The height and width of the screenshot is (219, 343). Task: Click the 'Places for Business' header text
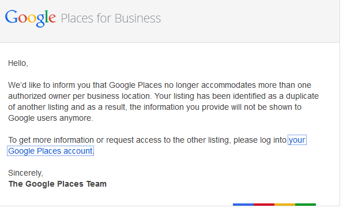click(x=111, y=18)
